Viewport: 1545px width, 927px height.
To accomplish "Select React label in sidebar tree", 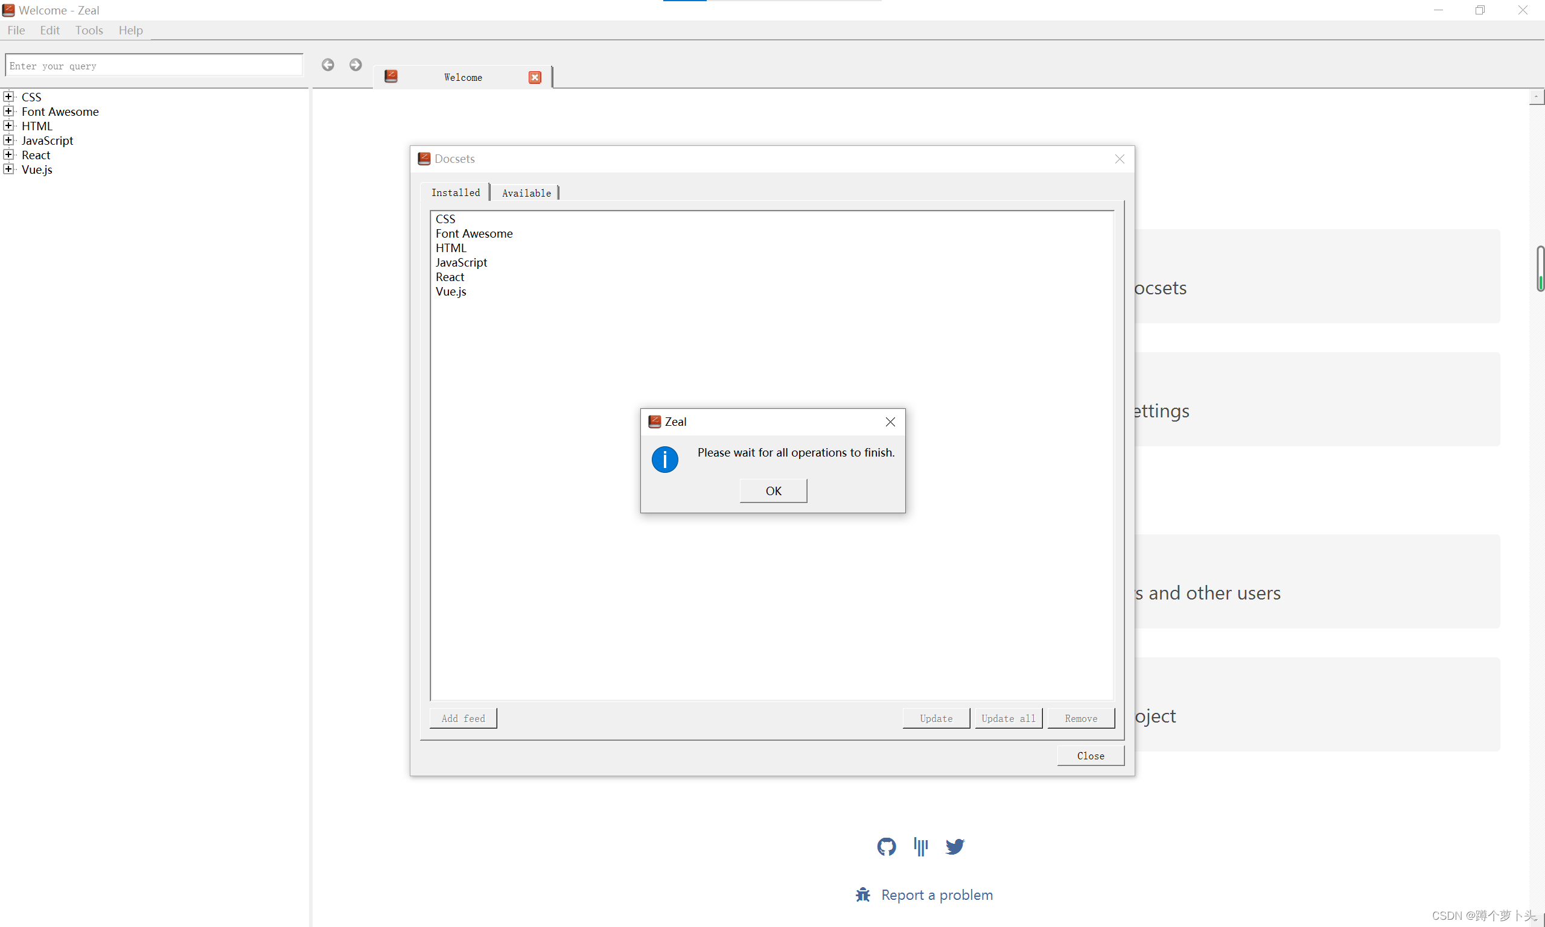I will pos(36,155).
